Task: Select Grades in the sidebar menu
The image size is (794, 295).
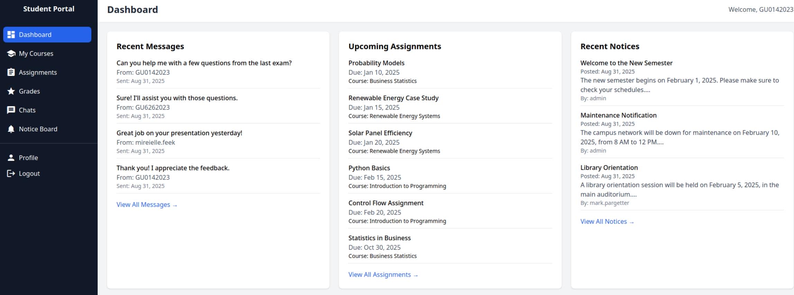Action: (x=29, y=91)
